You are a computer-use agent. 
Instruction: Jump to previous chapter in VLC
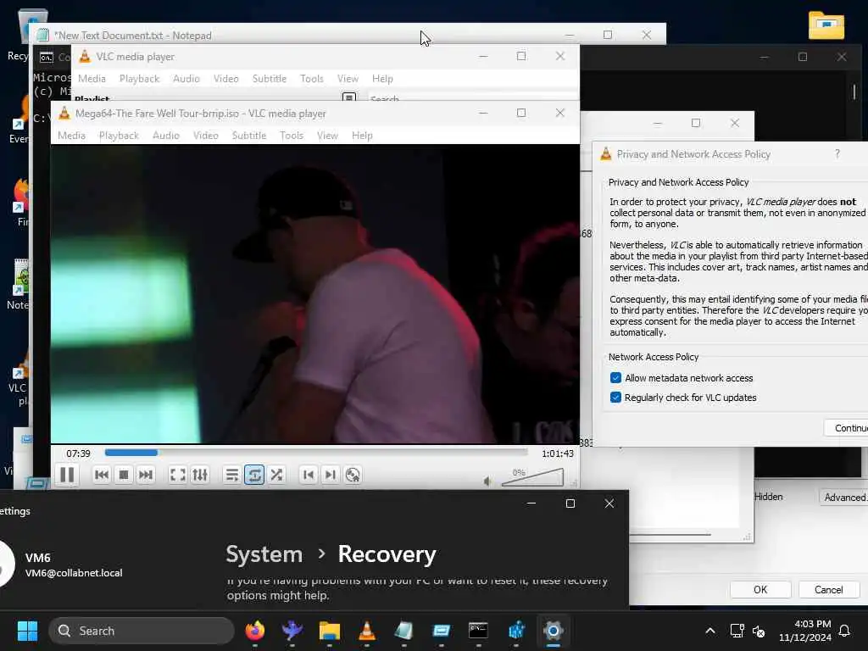coord(309,475)
